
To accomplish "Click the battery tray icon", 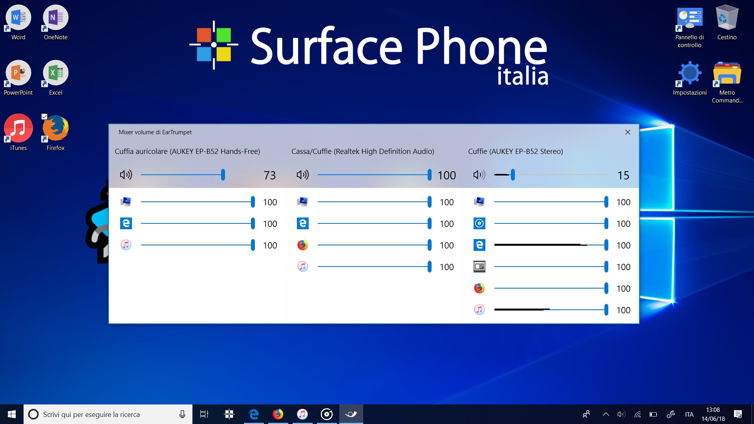I will point(653,414).
